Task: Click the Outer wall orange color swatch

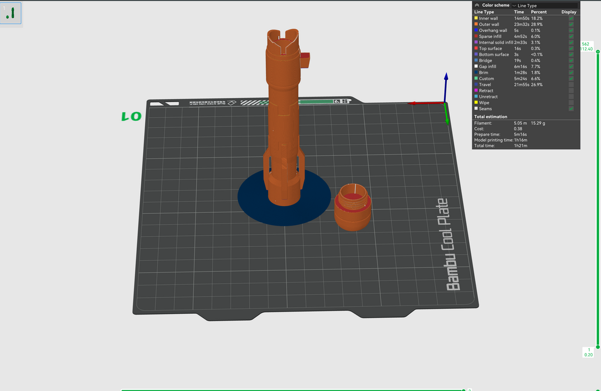Action: [476, 25]
